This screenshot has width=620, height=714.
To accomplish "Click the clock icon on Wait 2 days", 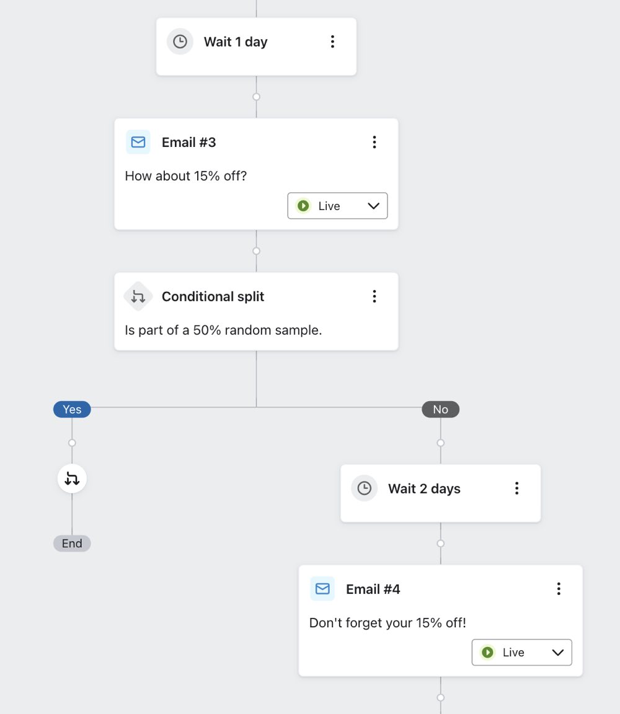I will tap(364, 488).
